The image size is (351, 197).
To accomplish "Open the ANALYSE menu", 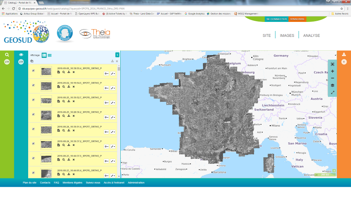I will [x=312, y=35].
